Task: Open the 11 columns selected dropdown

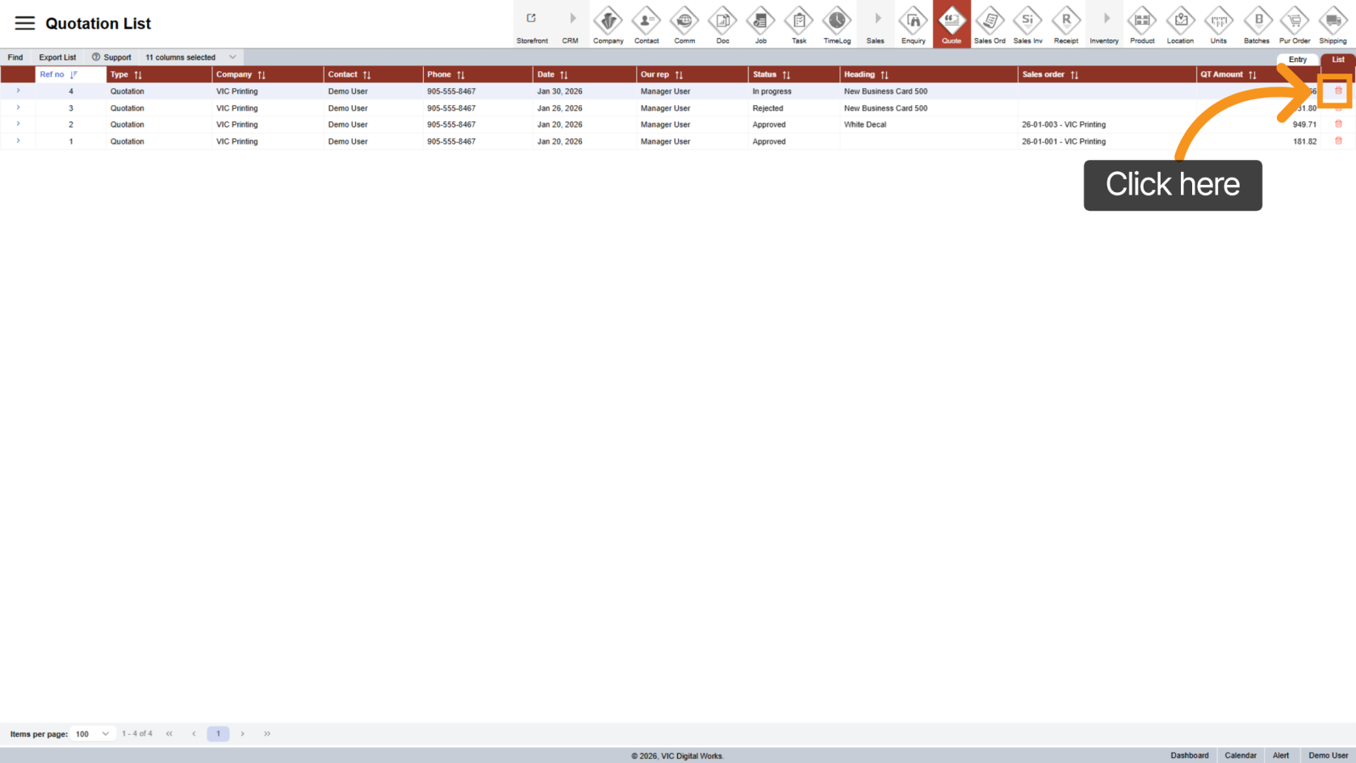Action: tap(190, 57)
